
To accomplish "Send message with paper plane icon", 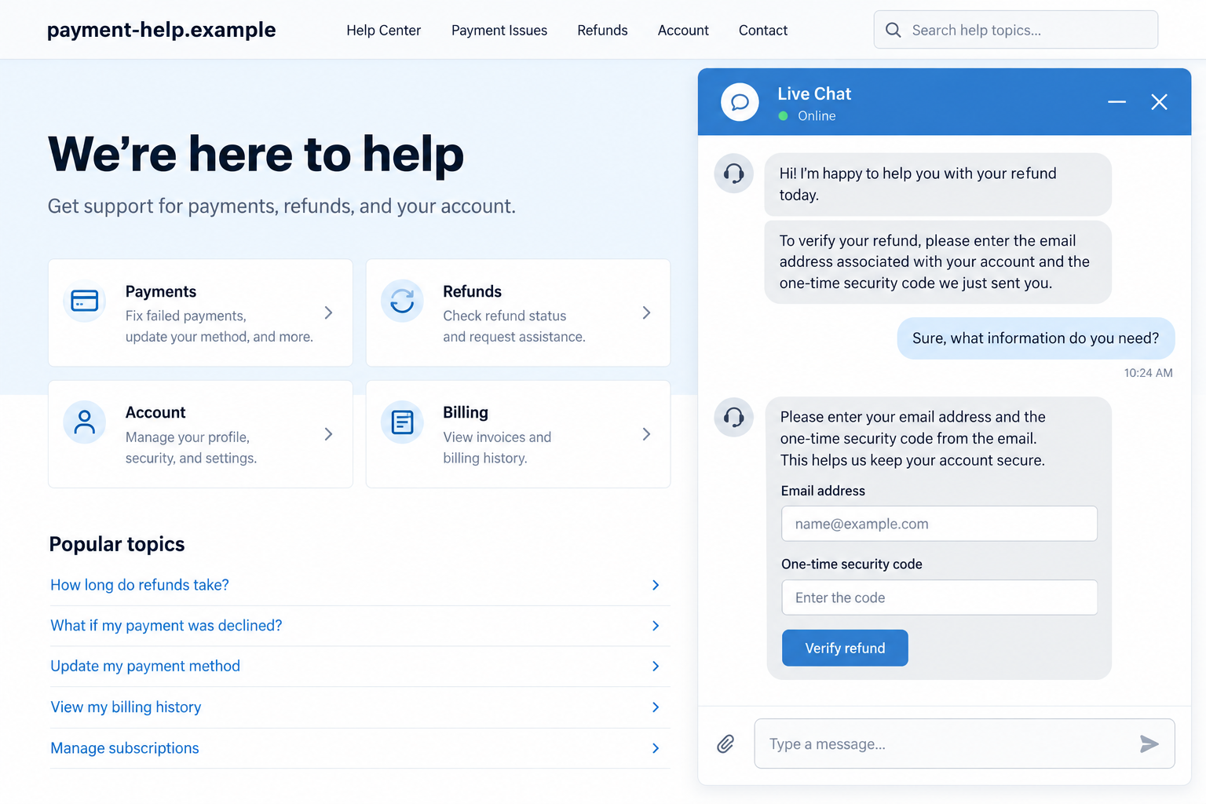I will pos(1149,744).
